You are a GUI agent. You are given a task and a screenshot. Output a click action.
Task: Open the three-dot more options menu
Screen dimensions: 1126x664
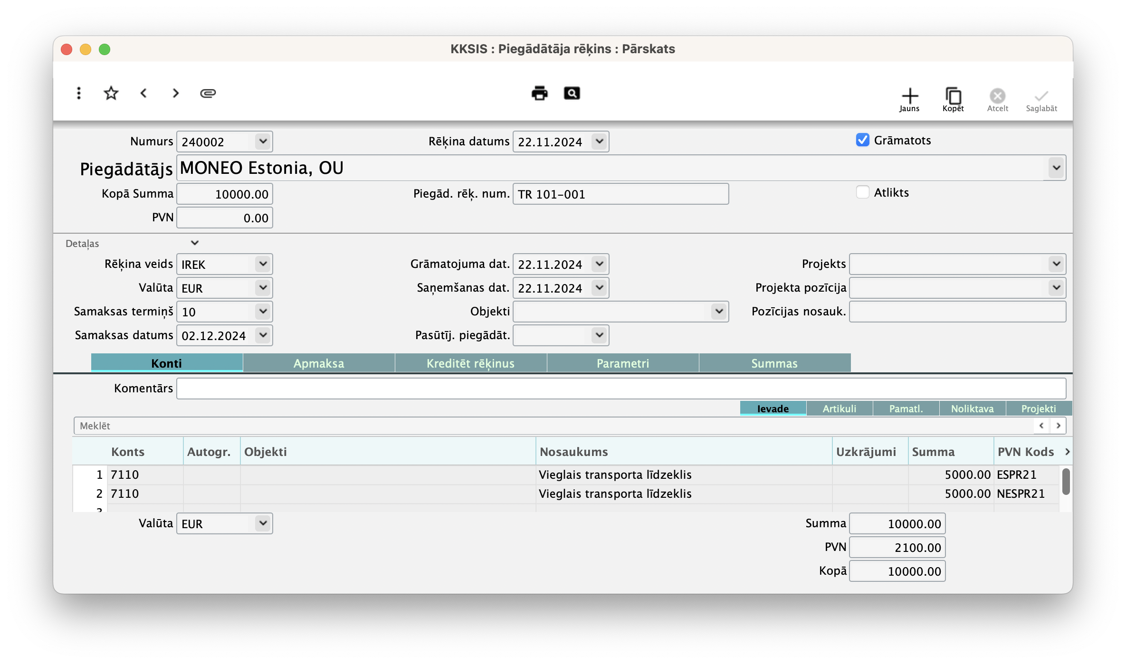(x=79, y=93)
